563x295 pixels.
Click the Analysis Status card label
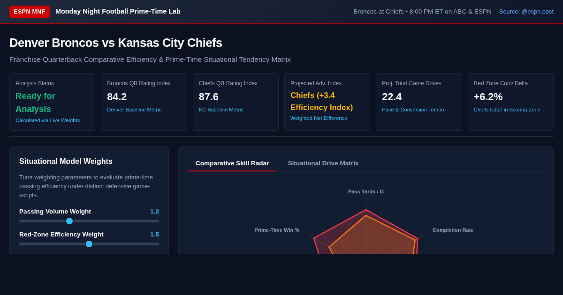coord(35,83)
